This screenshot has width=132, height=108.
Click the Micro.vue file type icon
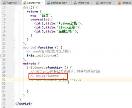click(75, 3)
